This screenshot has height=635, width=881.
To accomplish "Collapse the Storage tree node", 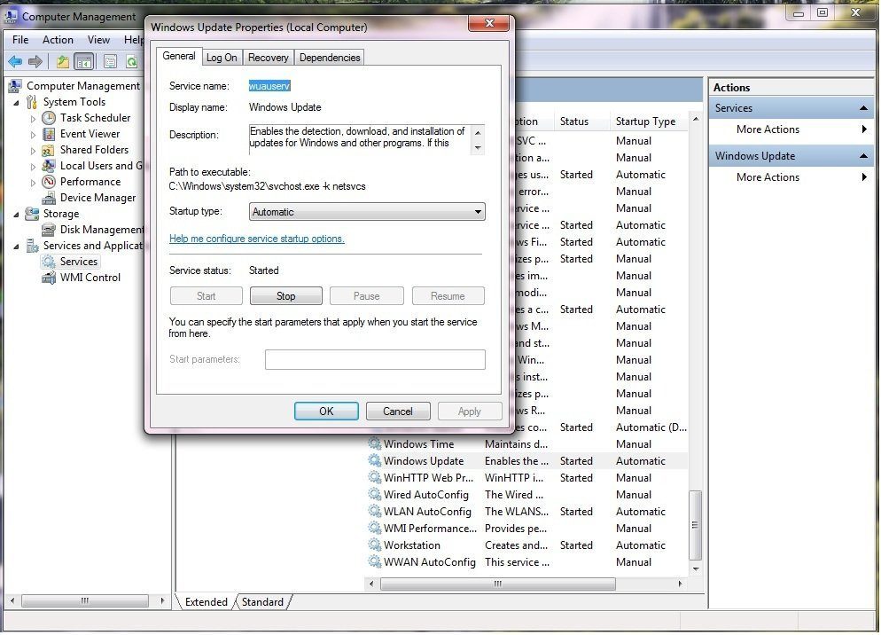I will coord(16,215).
